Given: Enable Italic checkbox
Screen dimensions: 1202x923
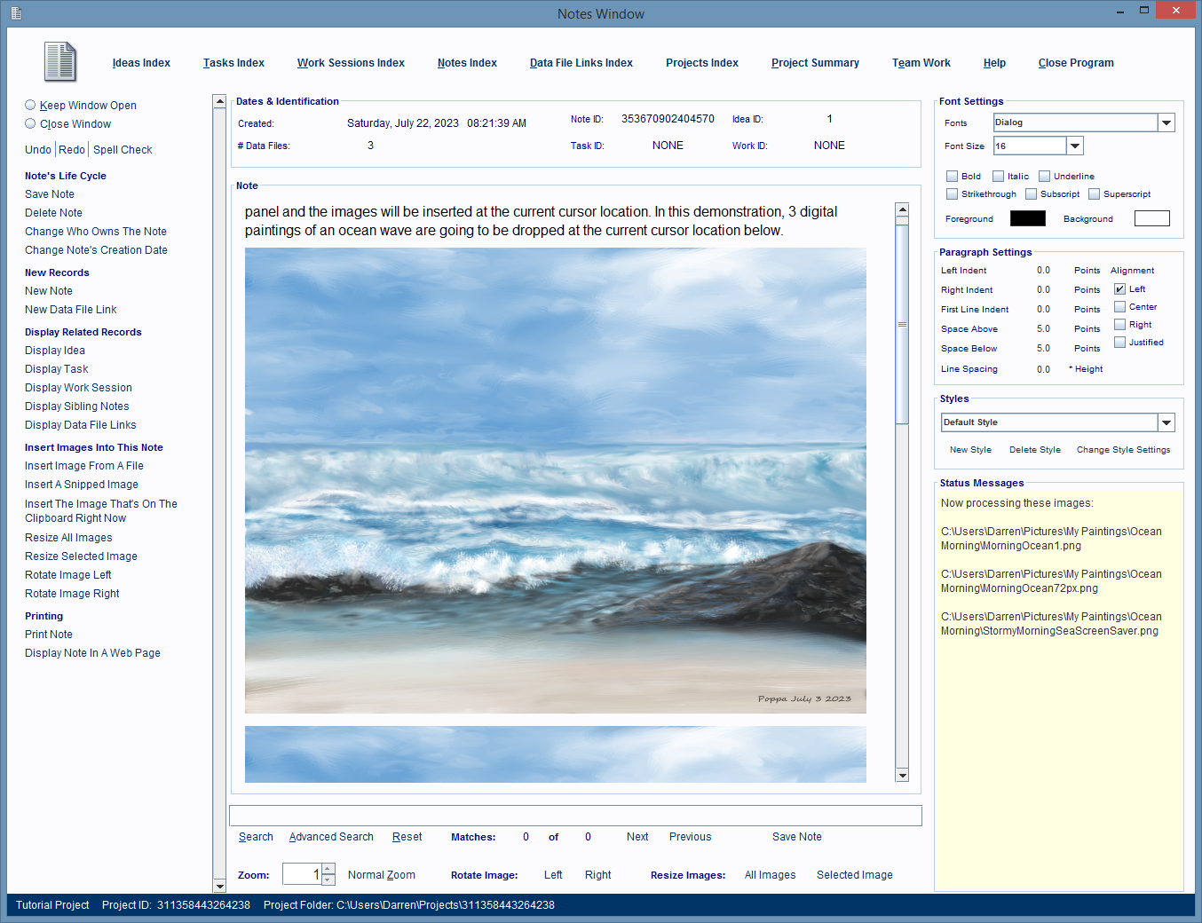Looking at the screenshot, I should (x=998, y=176).
